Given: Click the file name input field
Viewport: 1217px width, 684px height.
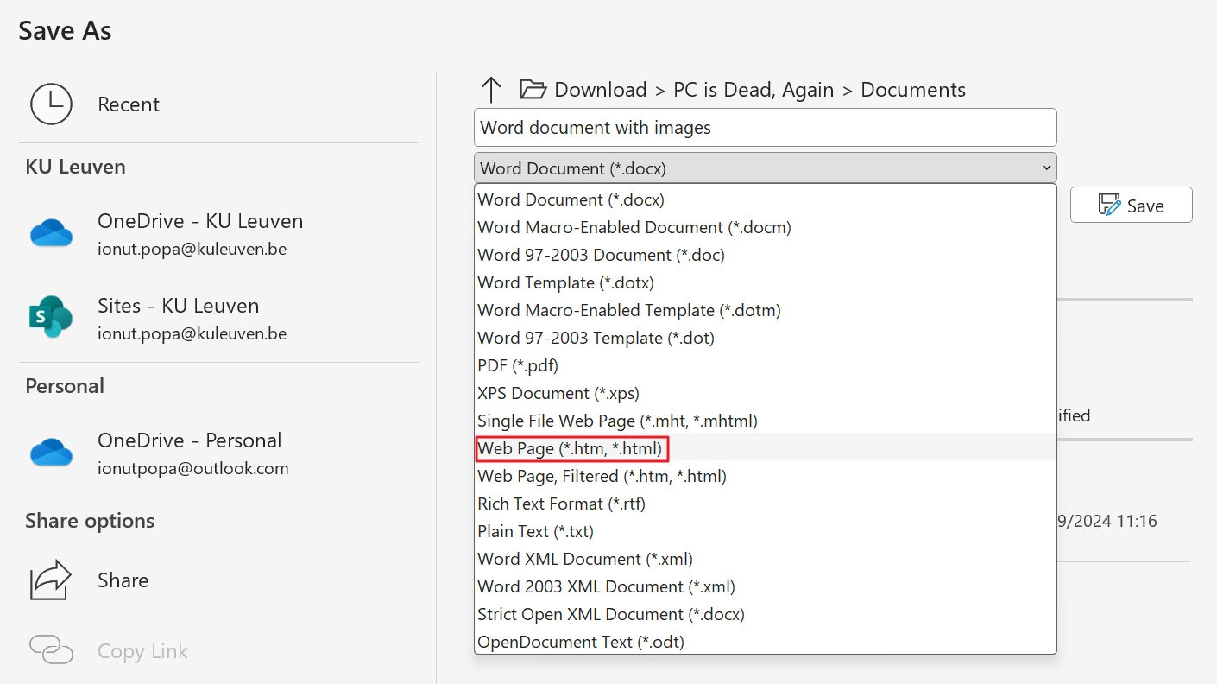Looking at the screenshot, I should tap(766, 128).
